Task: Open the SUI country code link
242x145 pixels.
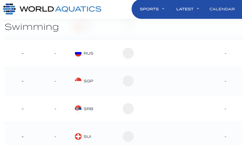Action: coord(87,136)
